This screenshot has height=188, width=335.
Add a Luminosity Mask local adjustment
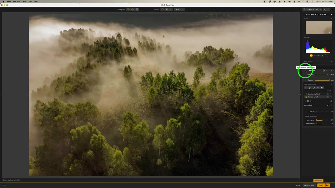(318, 88)
